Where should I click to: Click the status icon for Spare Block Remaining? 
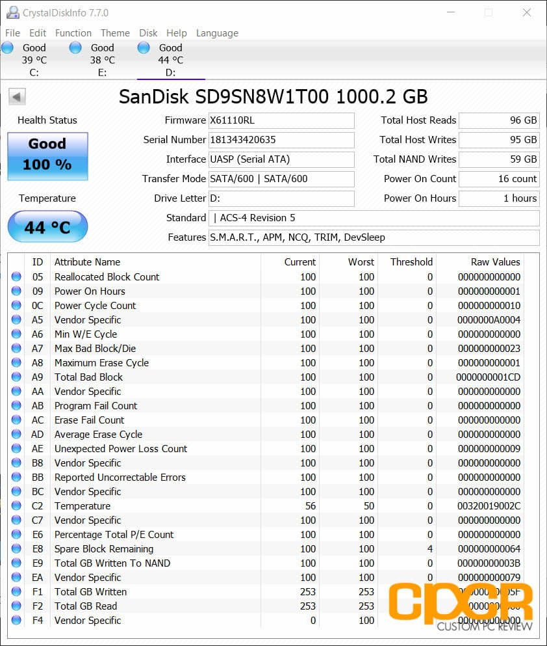coord(16,548)
